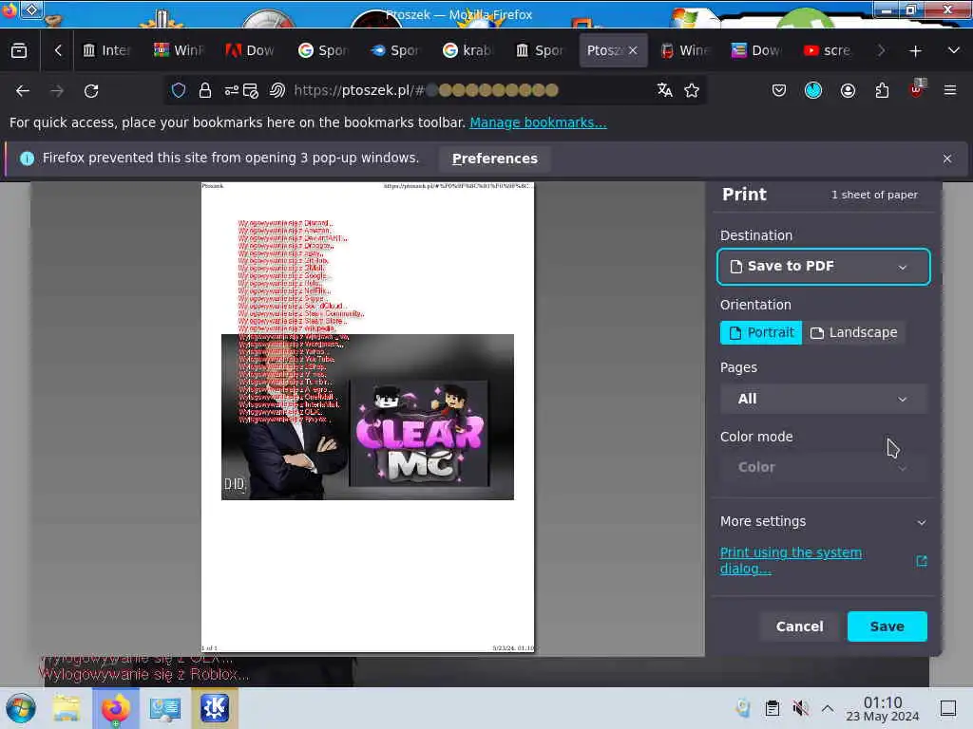973x729 pixels.
Task: Open Print using the system dialog link
Action: tap(792, 560)
